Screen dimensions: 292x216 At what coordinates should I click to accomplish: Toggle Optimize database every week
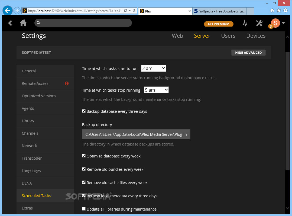pyautogui.click(x=84, y=156)
